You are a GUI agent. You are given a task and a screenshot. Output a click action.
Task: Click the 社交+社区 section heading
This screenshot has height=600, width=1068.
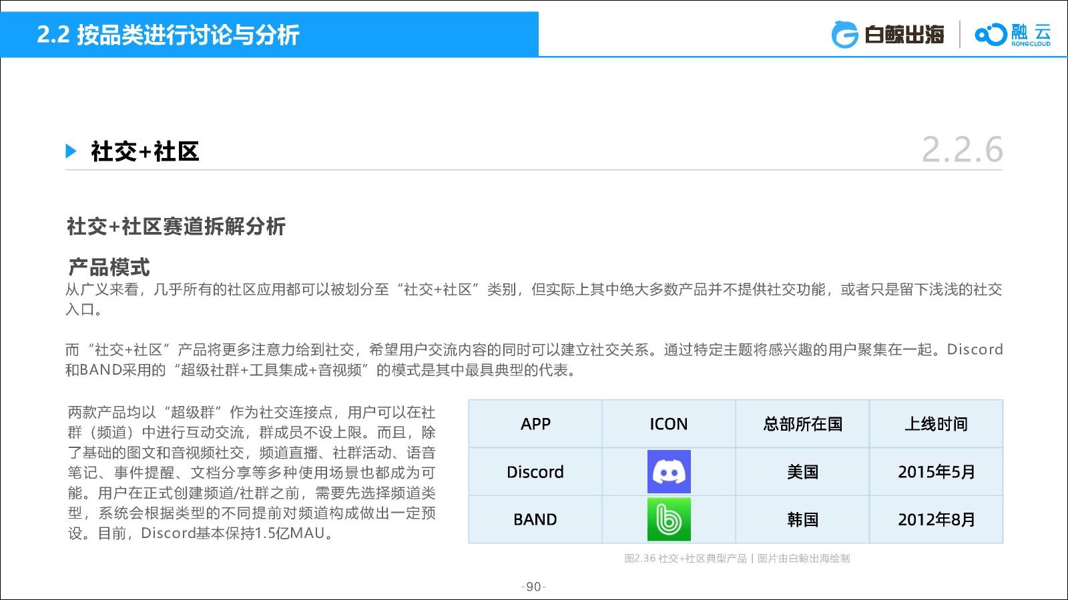click(145, 151)
